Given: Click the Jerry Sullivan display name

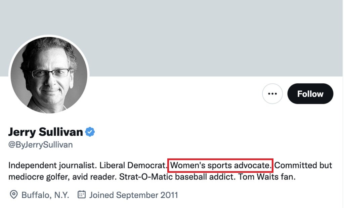Looking at the screenshot, I should [45, 132].
